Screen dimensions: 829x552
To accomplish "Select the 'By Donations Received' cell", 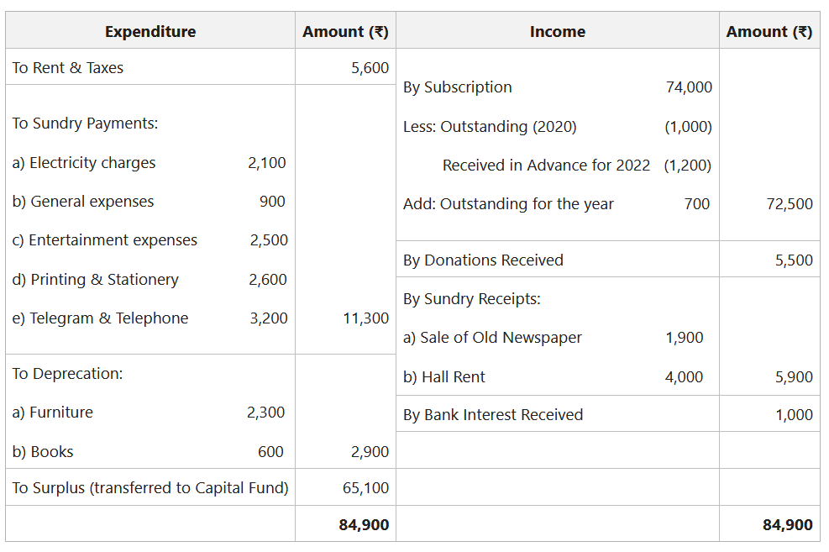I will coord(483,260).
